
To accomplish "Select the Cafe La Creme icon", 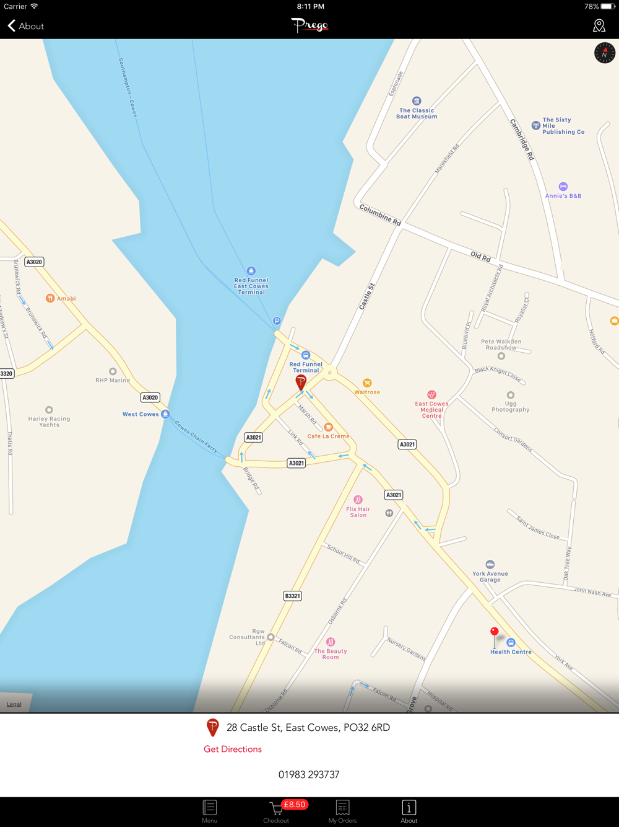I will click(329, 427).
